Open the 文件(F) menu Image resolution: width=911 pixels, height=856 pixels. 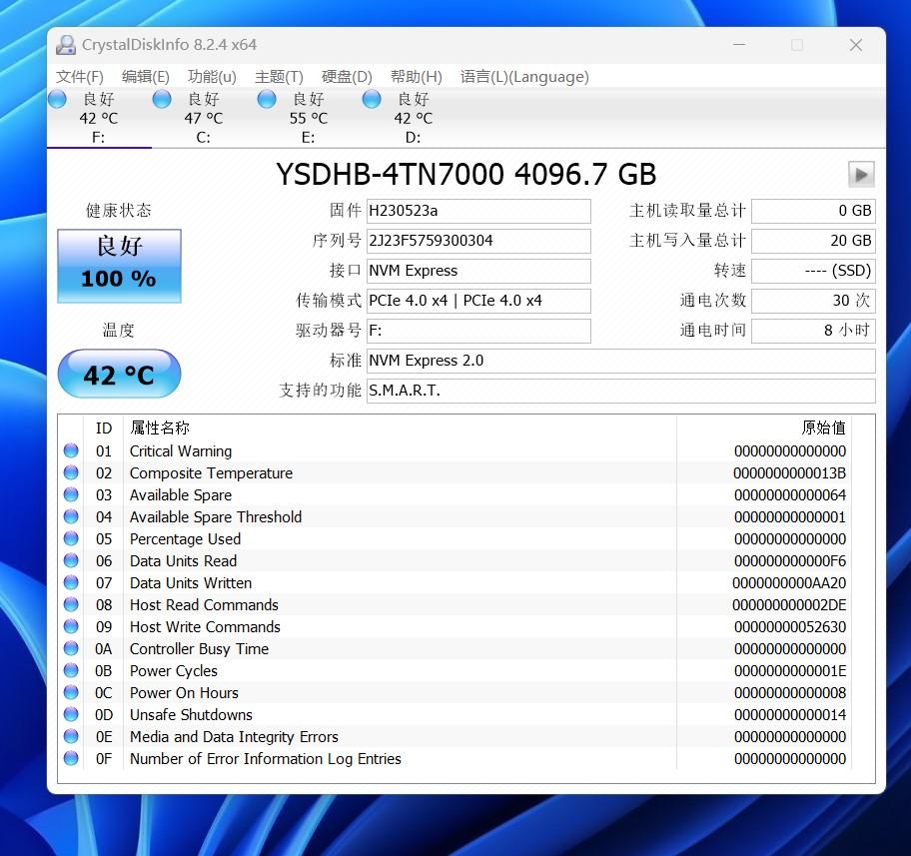tap(80, 77)
